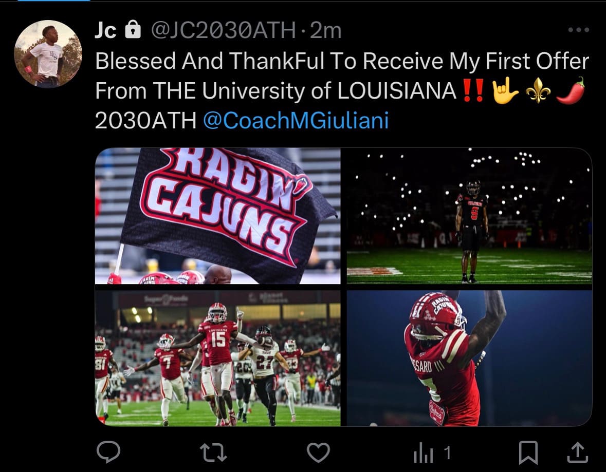Viewport: 606px width, 472px height.
Task: Click the tweet text about first offer
Action: coord(342,91)
